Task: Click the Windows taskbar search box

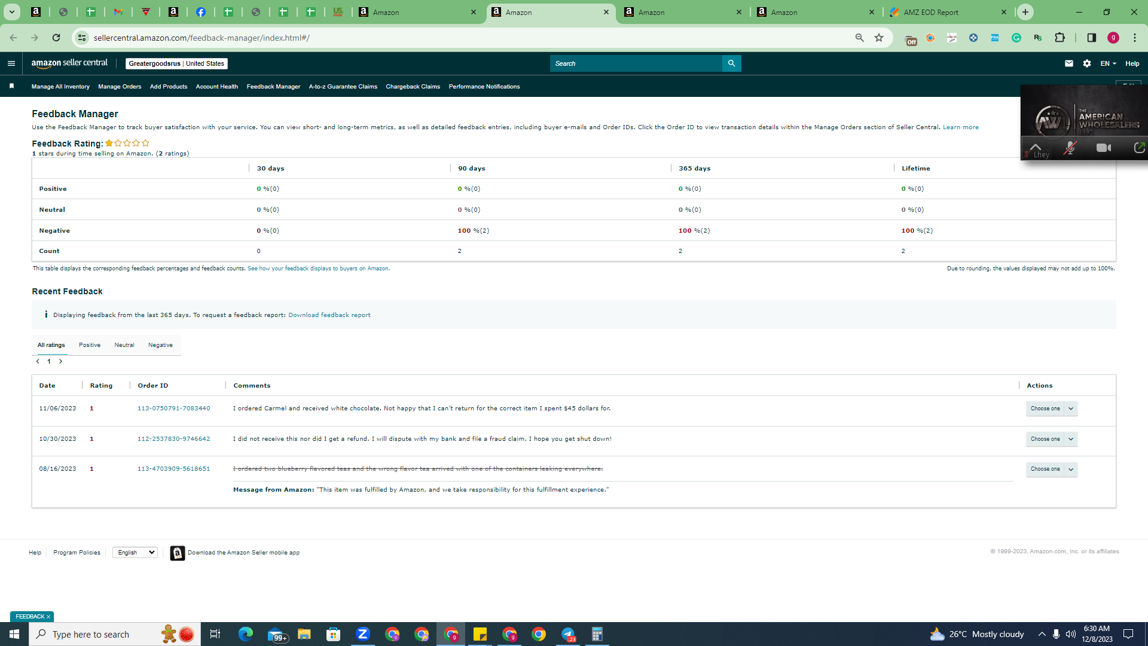Action: pos(114,634)
